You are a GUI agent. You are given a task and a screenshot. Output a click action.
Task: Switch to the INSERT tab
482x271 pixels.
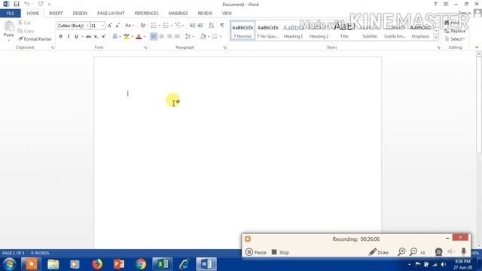coord(56,14)
